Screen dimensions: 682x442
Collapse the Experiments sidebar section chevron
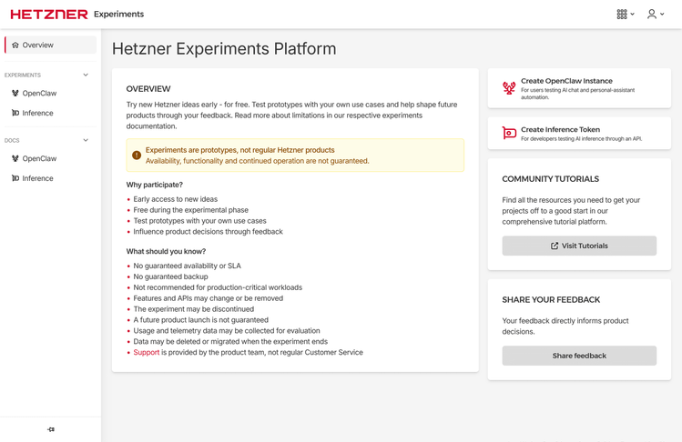86,75
